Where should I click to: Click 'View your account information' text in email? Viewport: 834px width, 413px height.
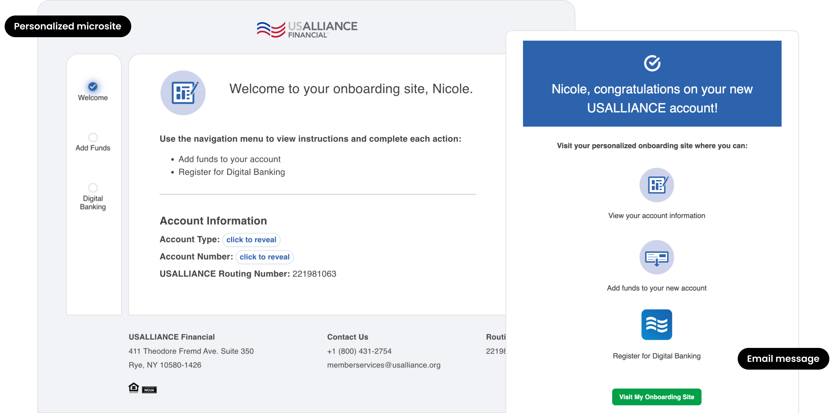(x=657, y=216)
